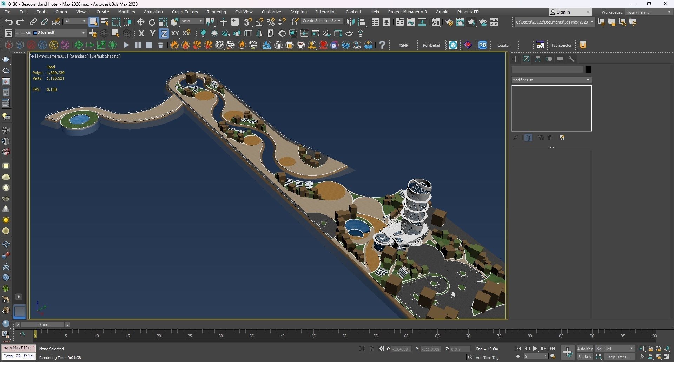Viewport: 674px width, 365px height.
Task: Click the viewport PhysCamera001 label
Action: click(52, 56)
